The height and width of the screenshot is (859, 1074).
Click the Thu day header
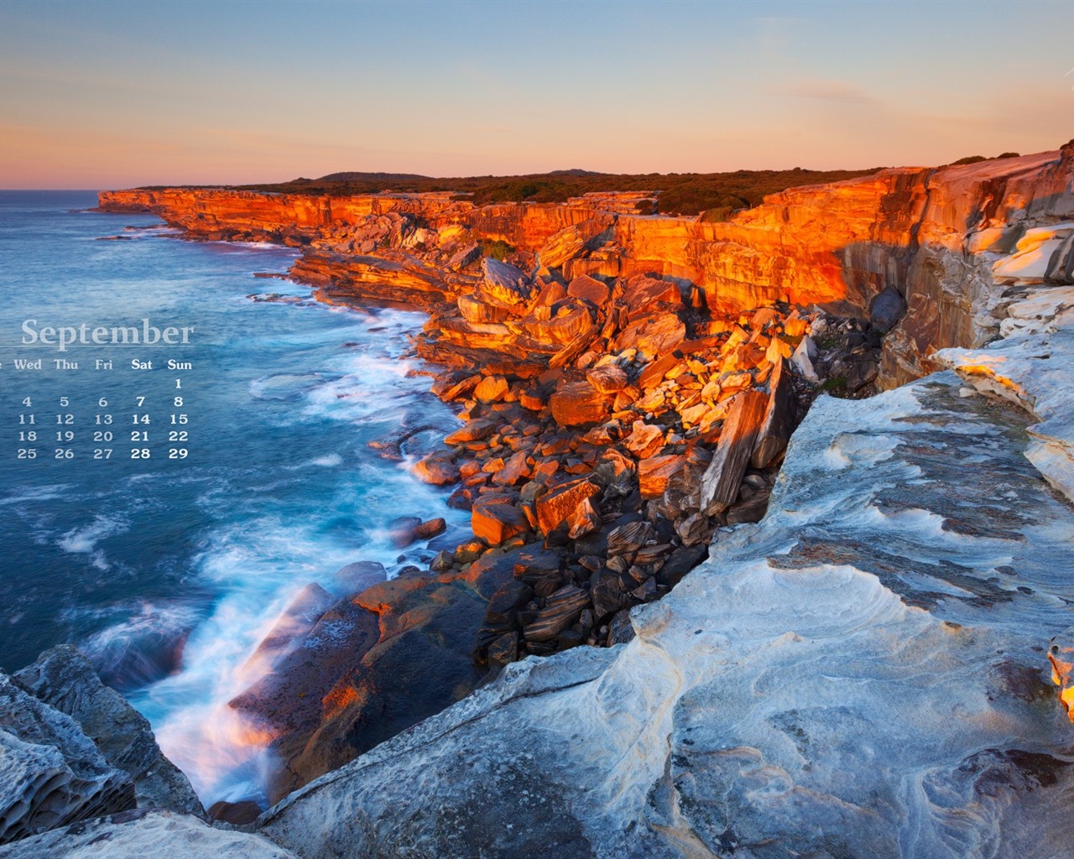tap(65, 365)
